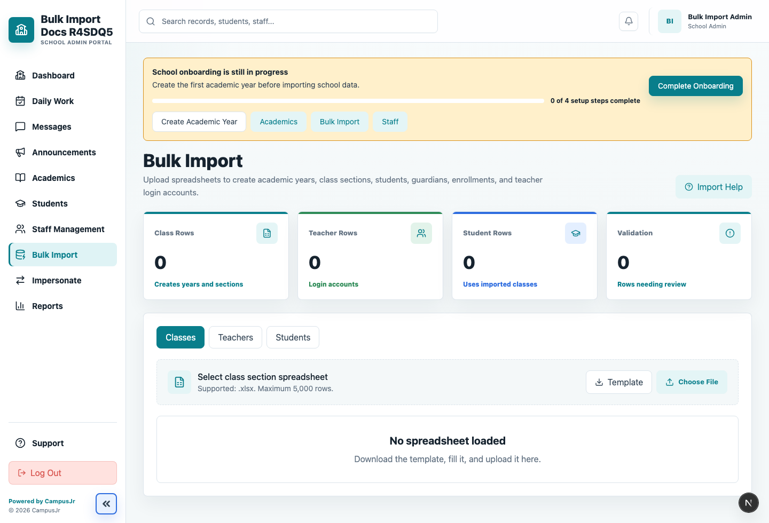Viewport: 769px width, 523px height.
Task: Open Reports page
Action: [62, 306]
